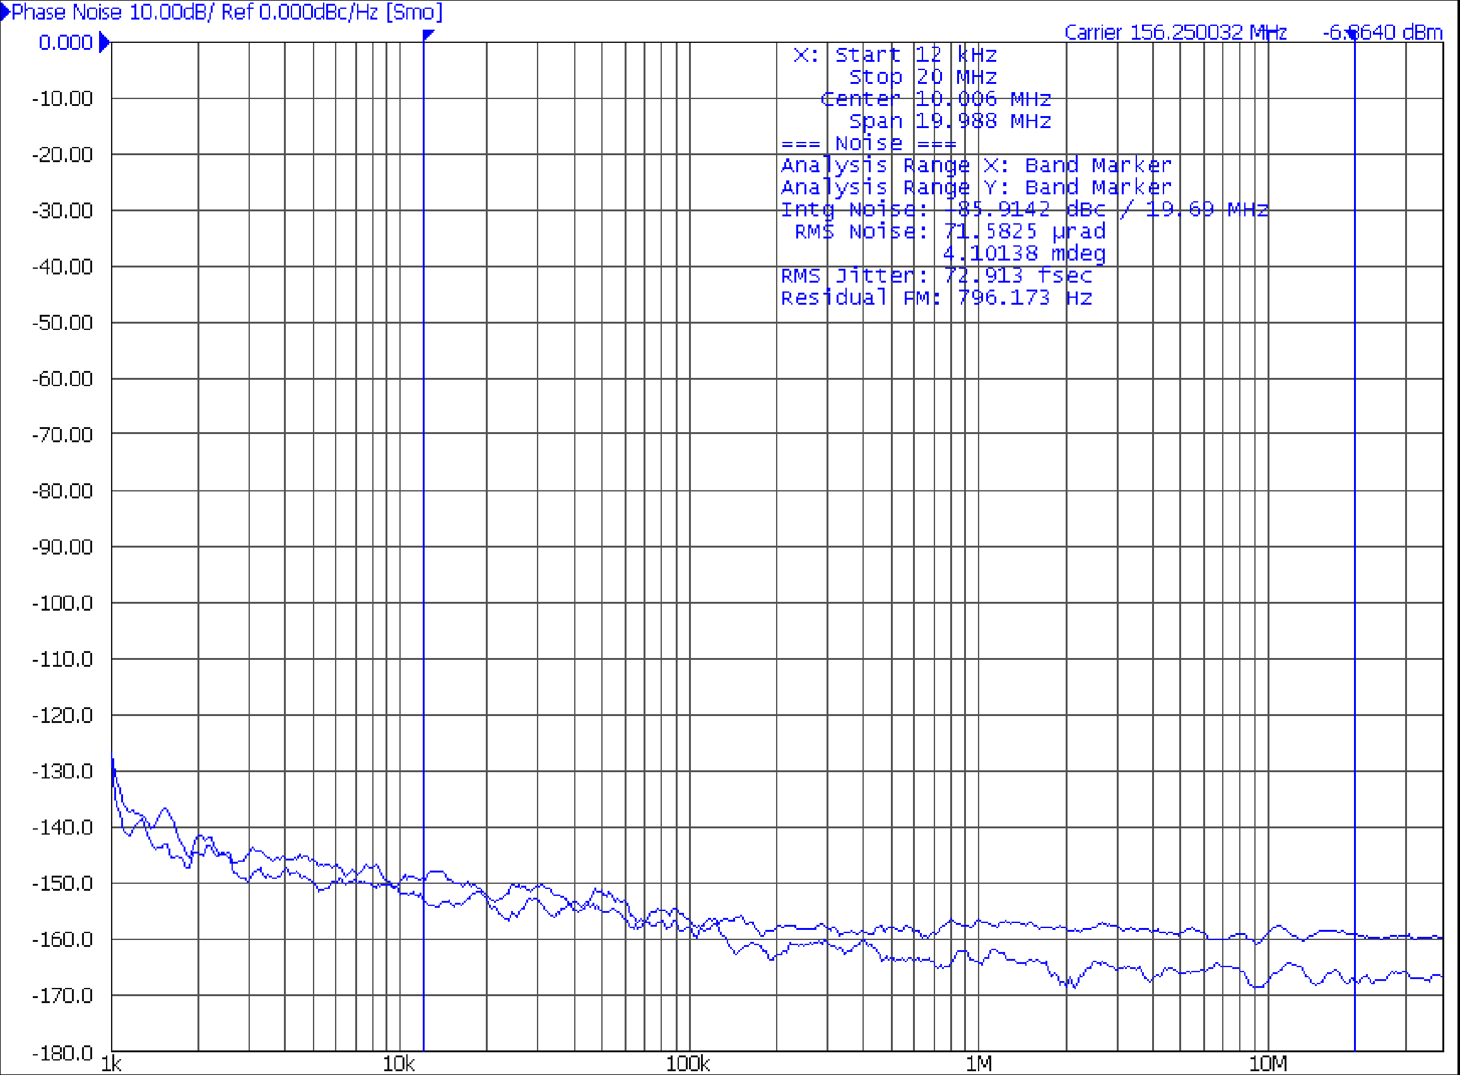Select the band marker start flag at 12 kHz
1460x1075 pixels.
point(427,35)
